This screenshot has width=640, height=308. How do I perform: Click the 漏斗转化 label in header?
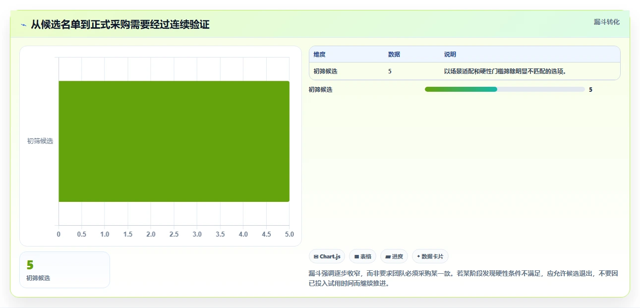click(607, 22)
